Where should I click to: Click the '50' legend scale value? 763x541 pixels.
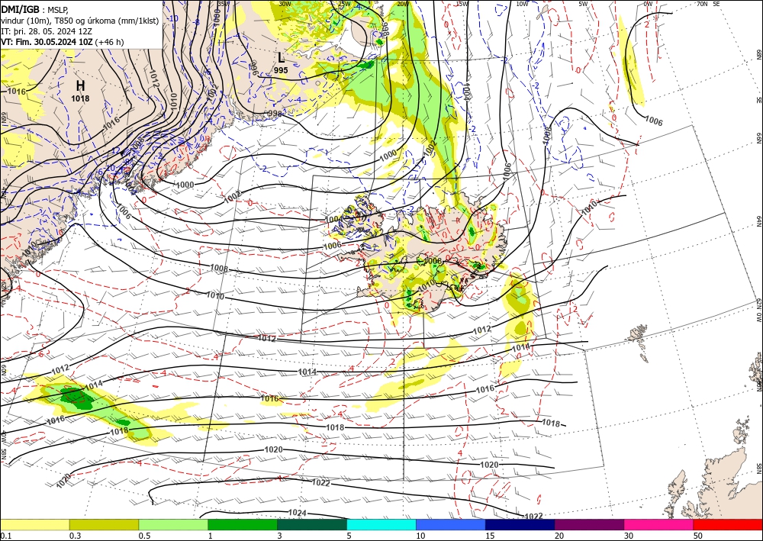click(x=698, y=536)
